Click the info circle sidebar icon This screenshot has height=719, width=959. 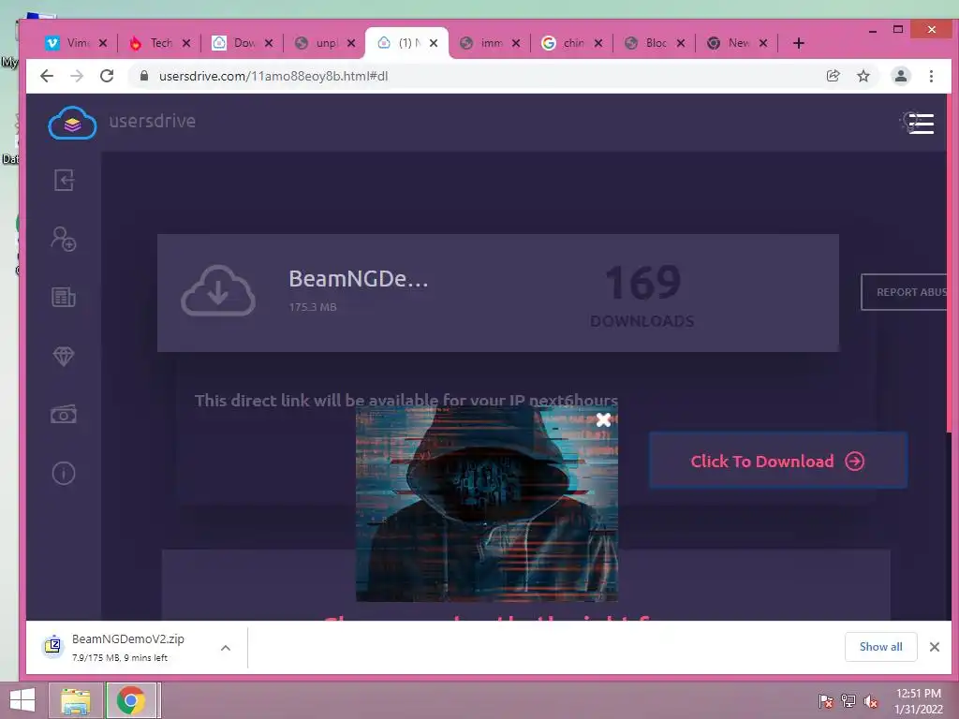point(64,473)
